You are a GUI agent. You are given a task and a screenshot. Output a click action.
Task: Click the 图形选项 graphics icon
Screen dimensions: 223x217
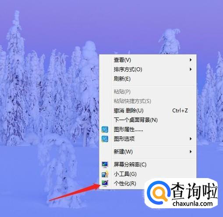click(105, 139)
